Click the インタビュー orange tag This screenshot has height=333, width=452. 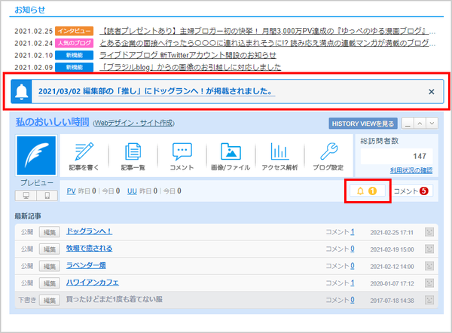(74, 31)
